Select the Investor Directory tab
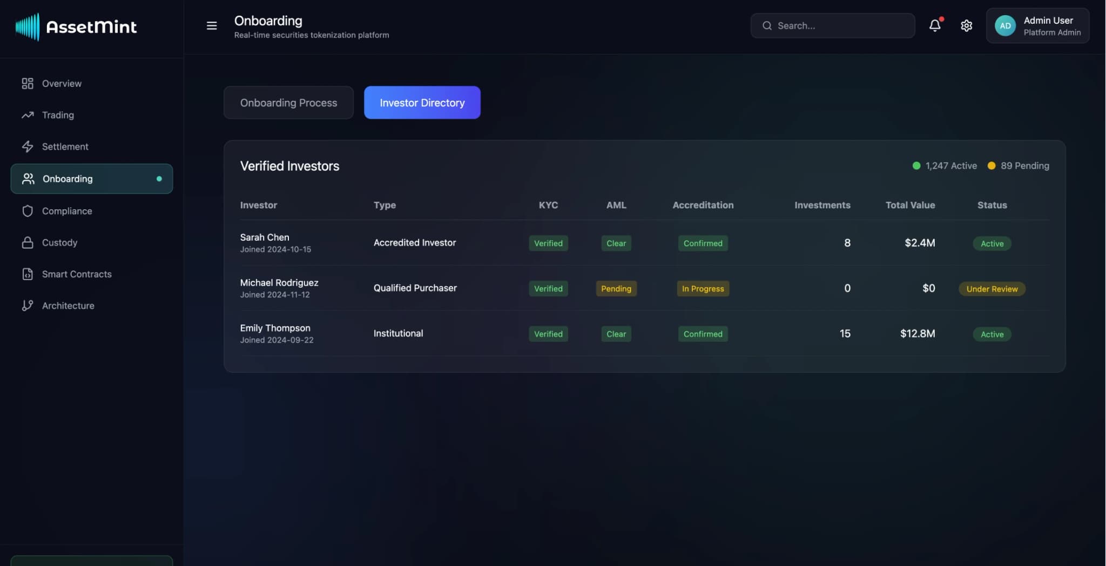Image resolution: width=1106 pixels, height=566 pixels. (x=422, y=103)
